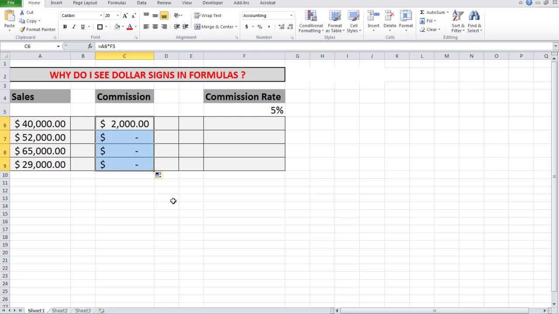Viewport: 559px width, 314px height.
Task: Apply Accounting dollar number format
Action: [x=246, y=27]
